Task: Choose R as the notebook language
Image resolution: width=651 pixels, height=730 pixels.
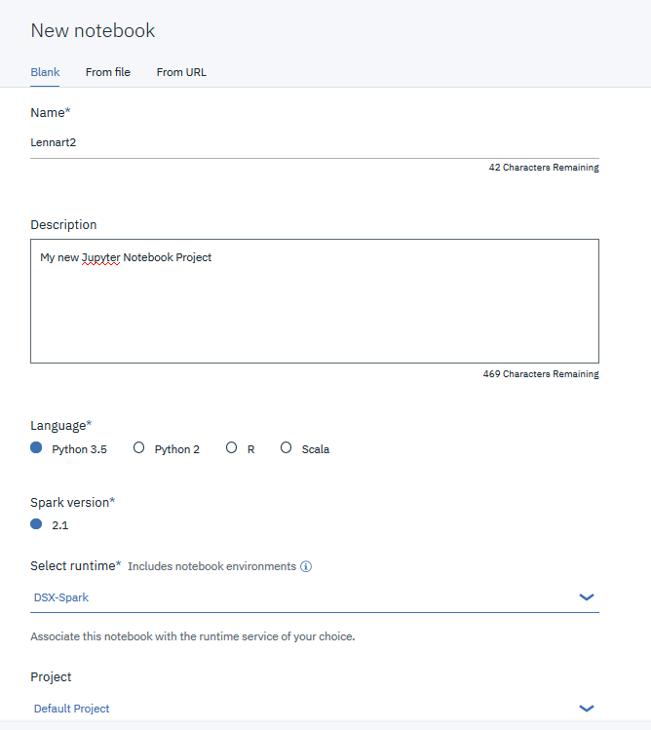Action: pos(231,448)
